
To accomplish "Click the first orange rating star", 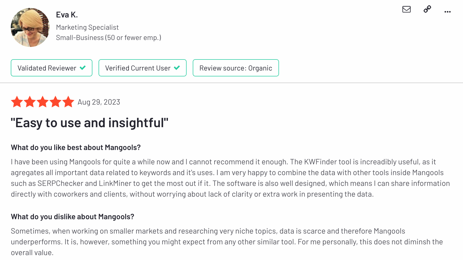I will 17,102.
